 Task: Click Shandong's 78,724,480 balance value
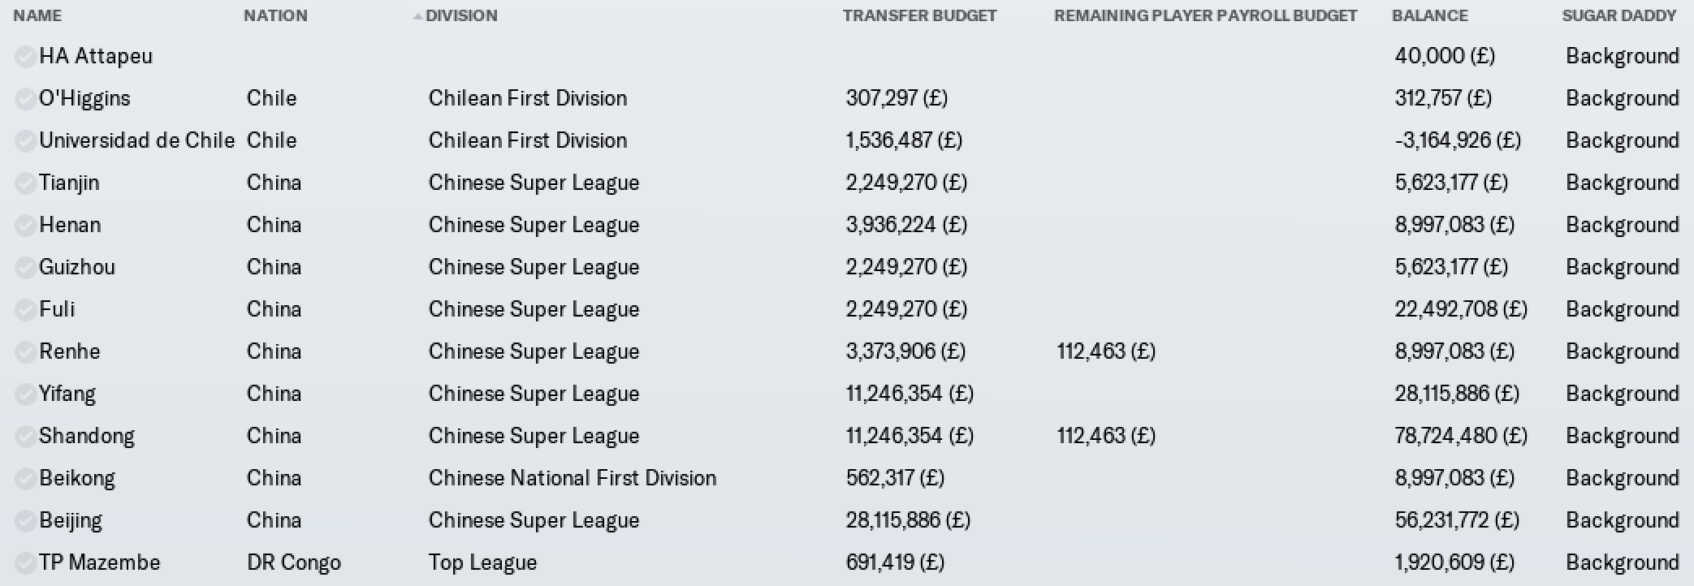(x=1461, y=436)
